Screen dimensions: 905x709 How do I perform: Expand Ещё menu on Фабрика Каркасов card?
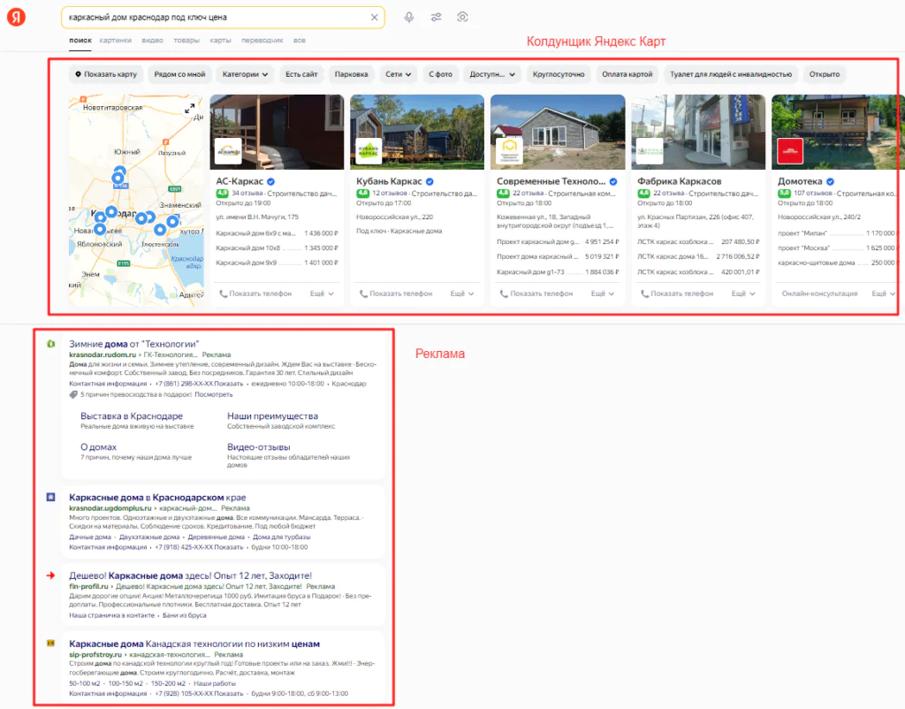743,294
